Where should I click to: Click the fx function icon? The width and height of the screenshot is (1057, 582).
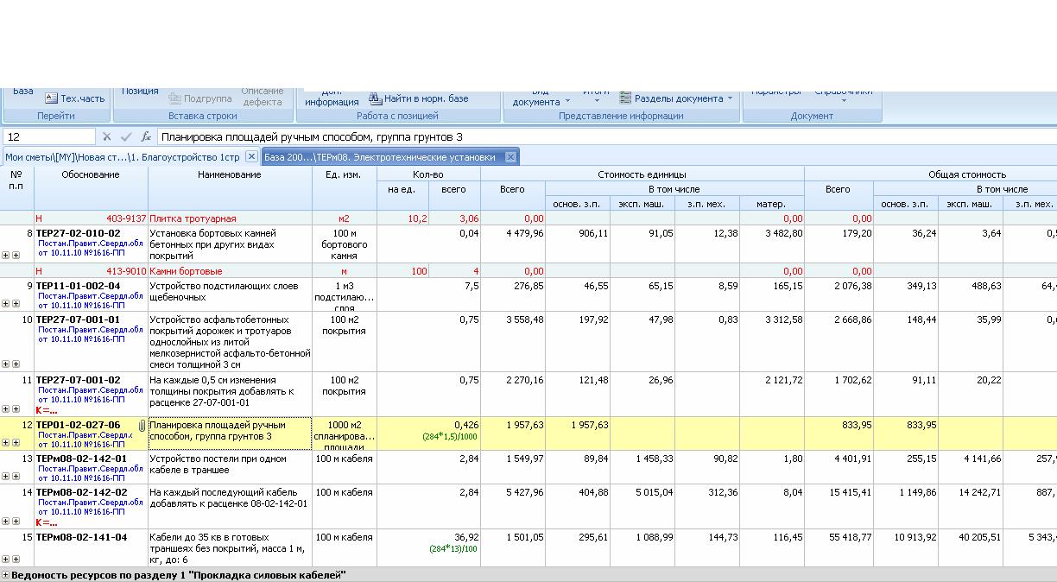[x=146, y=136]
